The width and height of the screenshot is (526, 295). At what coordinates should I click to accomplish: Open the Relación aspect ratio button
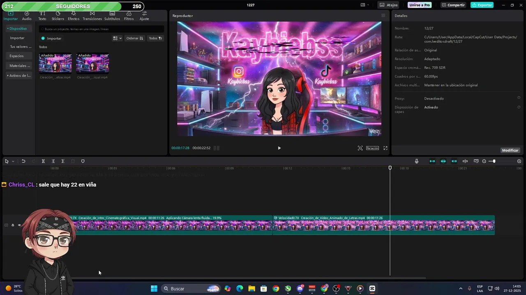372,148
